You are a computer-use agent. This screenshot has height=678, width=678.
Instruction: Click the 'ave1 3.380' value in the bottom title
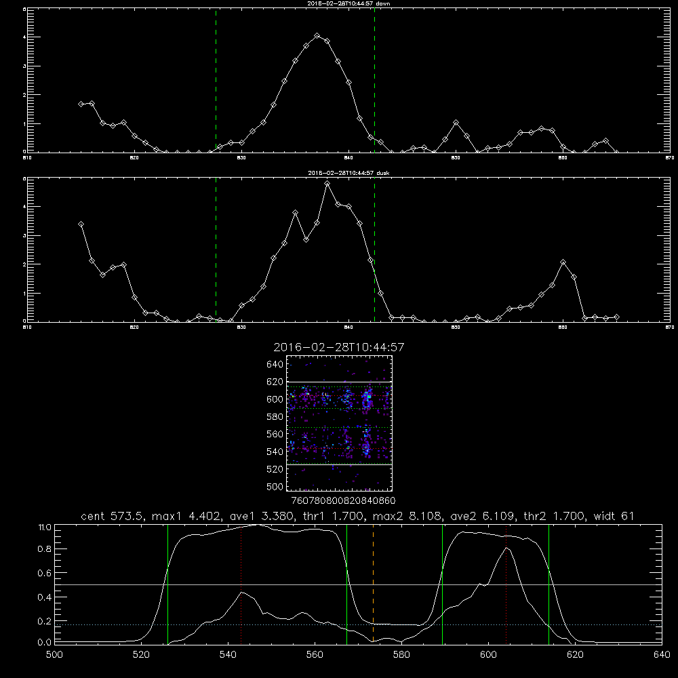click(x=264, y=516)
